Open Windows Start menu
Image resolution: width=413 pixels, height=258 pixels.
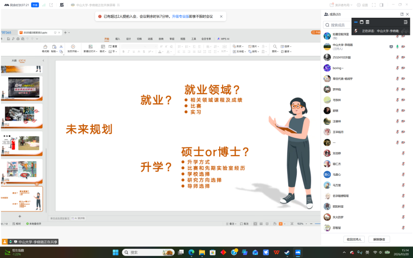115,252
